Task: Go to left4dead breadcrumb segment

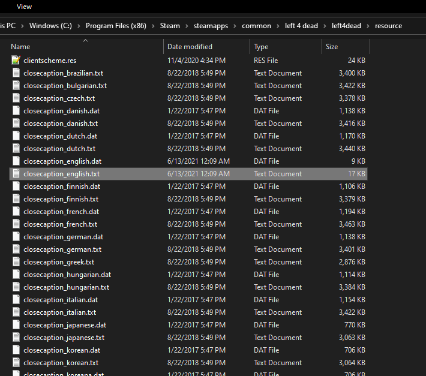Action: point(346,26)
